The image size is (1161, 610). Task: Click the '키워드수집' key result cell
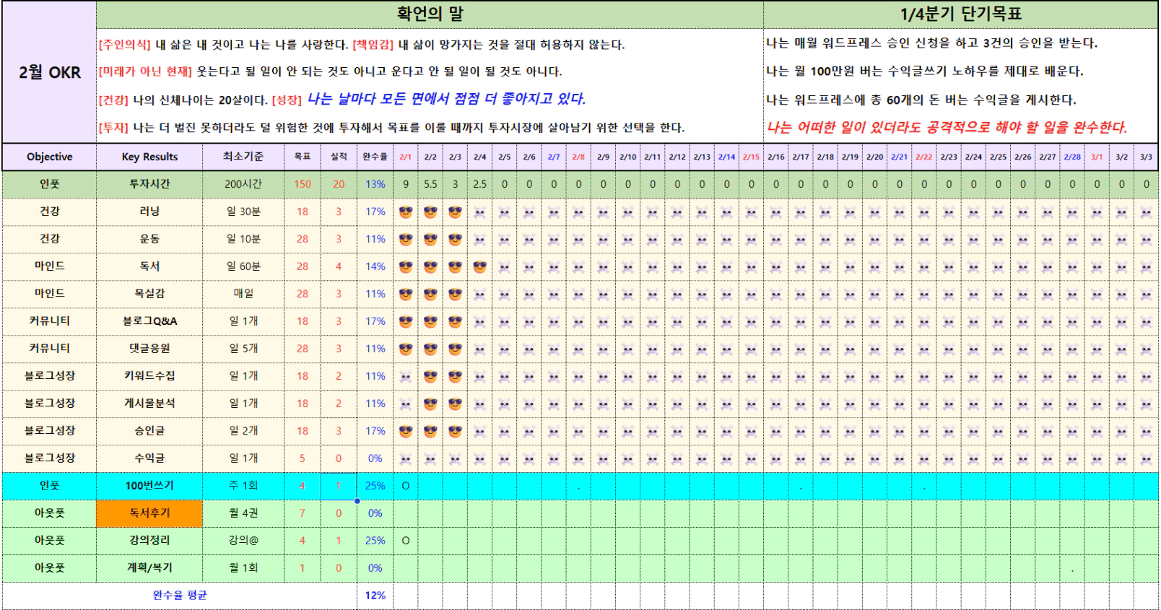(x=149, y=376)
